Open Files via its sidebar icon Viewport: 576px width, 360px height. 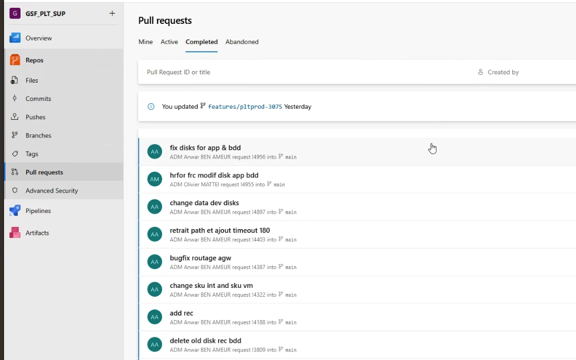[15, 80]
